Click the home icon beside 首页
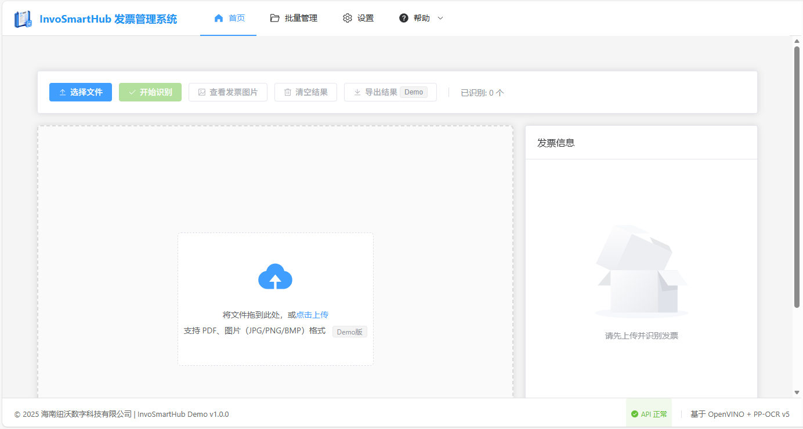 click(x=218, y=18)
